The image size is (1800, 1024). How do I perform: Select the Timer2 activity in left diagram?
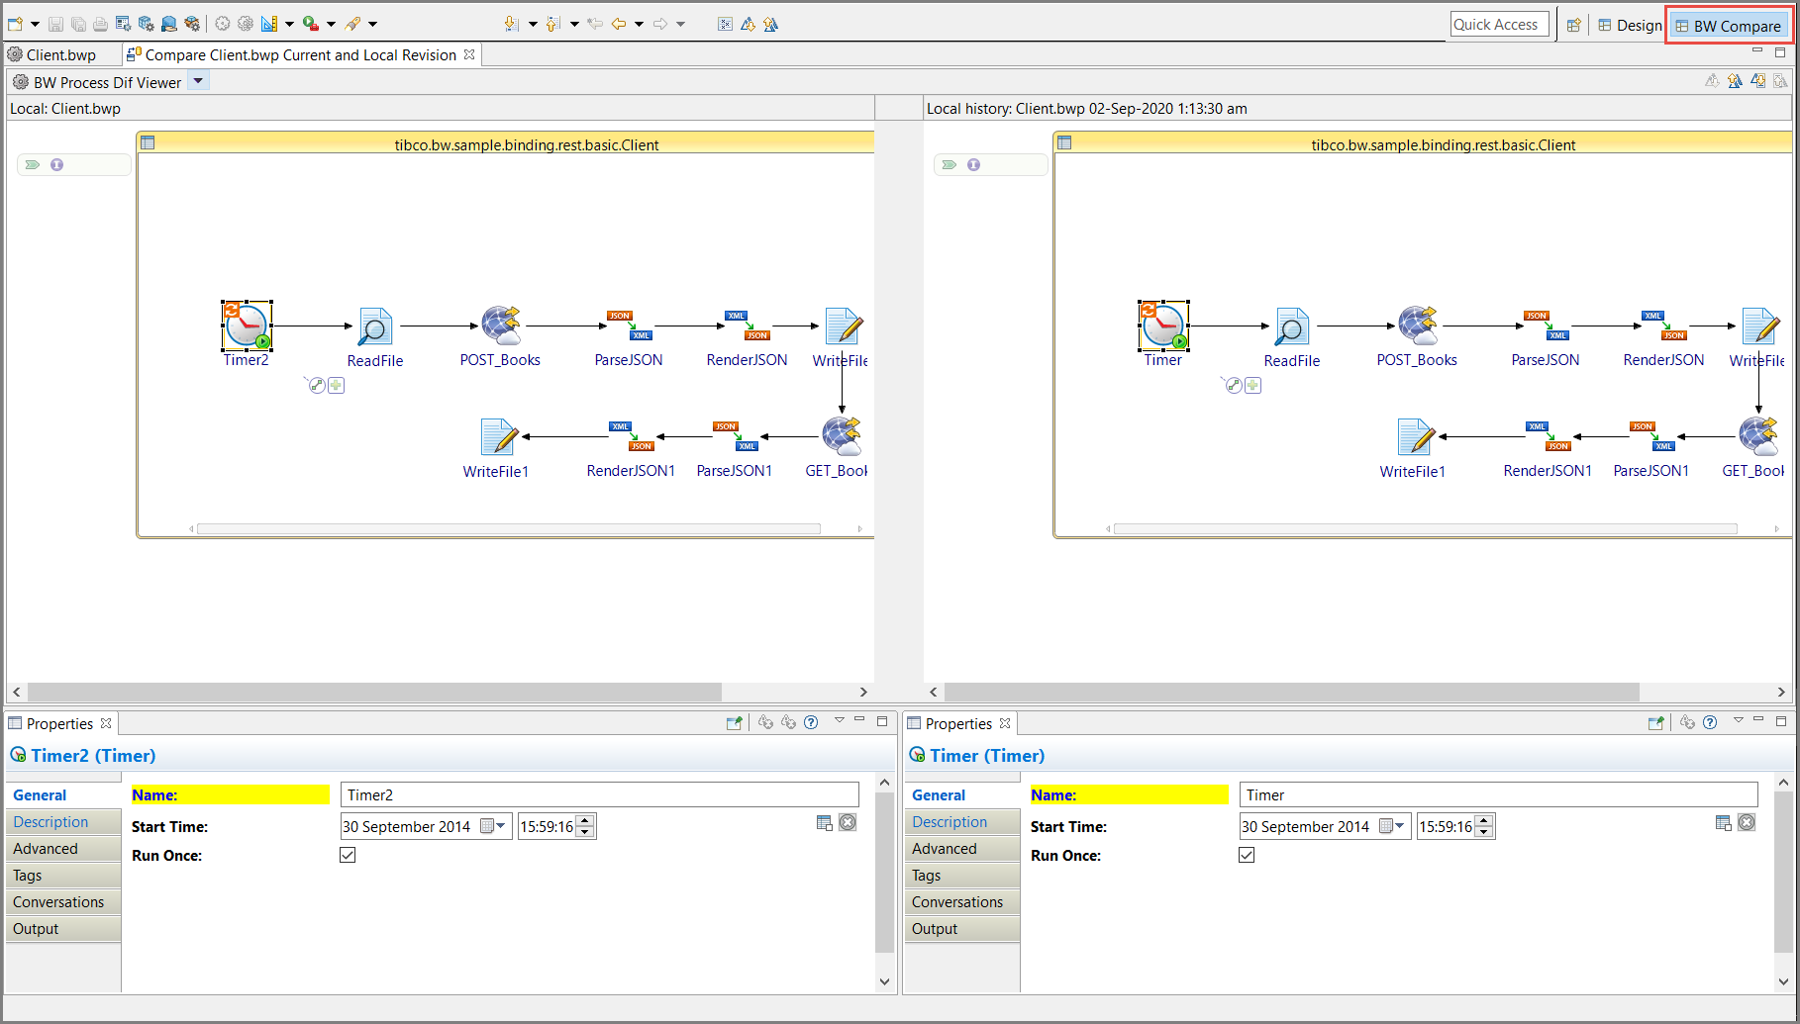click(x=247, y=326)
